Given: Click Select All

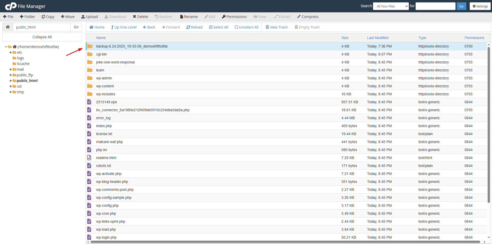Looking at the screenshot, I should coord(219,27).
